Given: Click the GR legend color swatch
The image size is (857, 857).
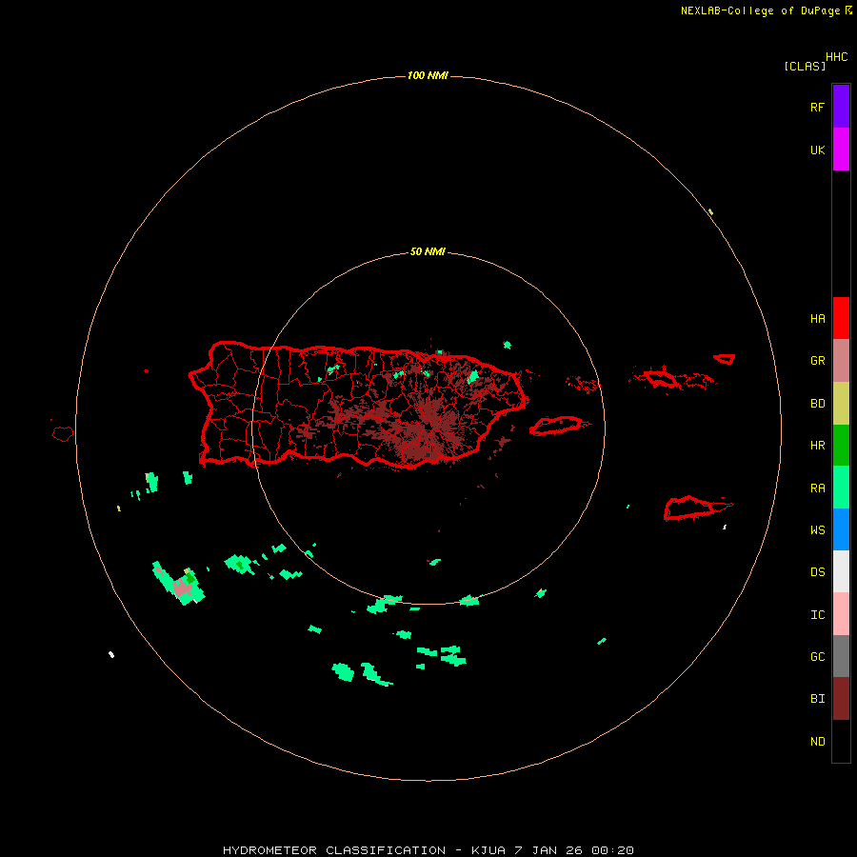Looking at the screenshot, I should coord(841,361).
